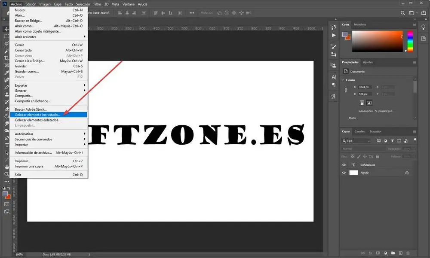430x258 pixels.
Task: Open the Glyphs panel icon
Action: (334, 97)
